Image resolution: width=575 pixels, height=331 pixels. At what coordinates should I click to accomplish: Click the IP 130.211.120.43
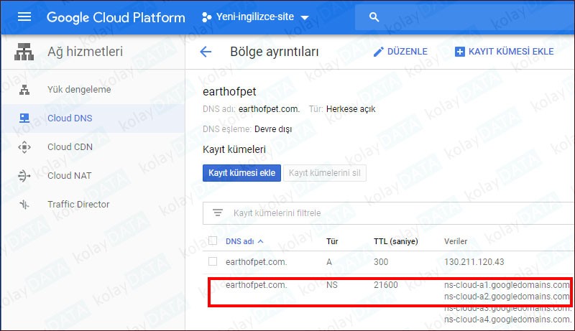tap(474, 262)
